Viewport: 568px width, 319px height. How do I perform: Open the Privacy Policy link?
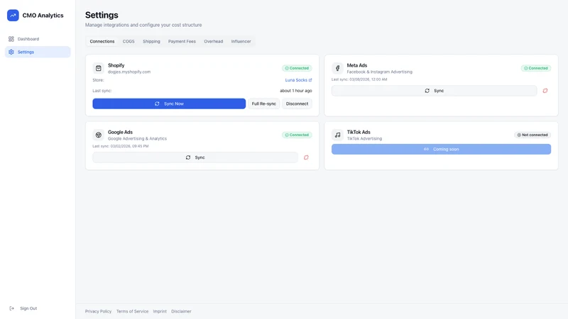point(98,311)
